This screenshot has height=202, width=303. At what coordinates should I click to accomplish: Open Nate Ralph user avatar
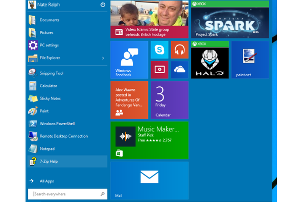click(32, 5)
